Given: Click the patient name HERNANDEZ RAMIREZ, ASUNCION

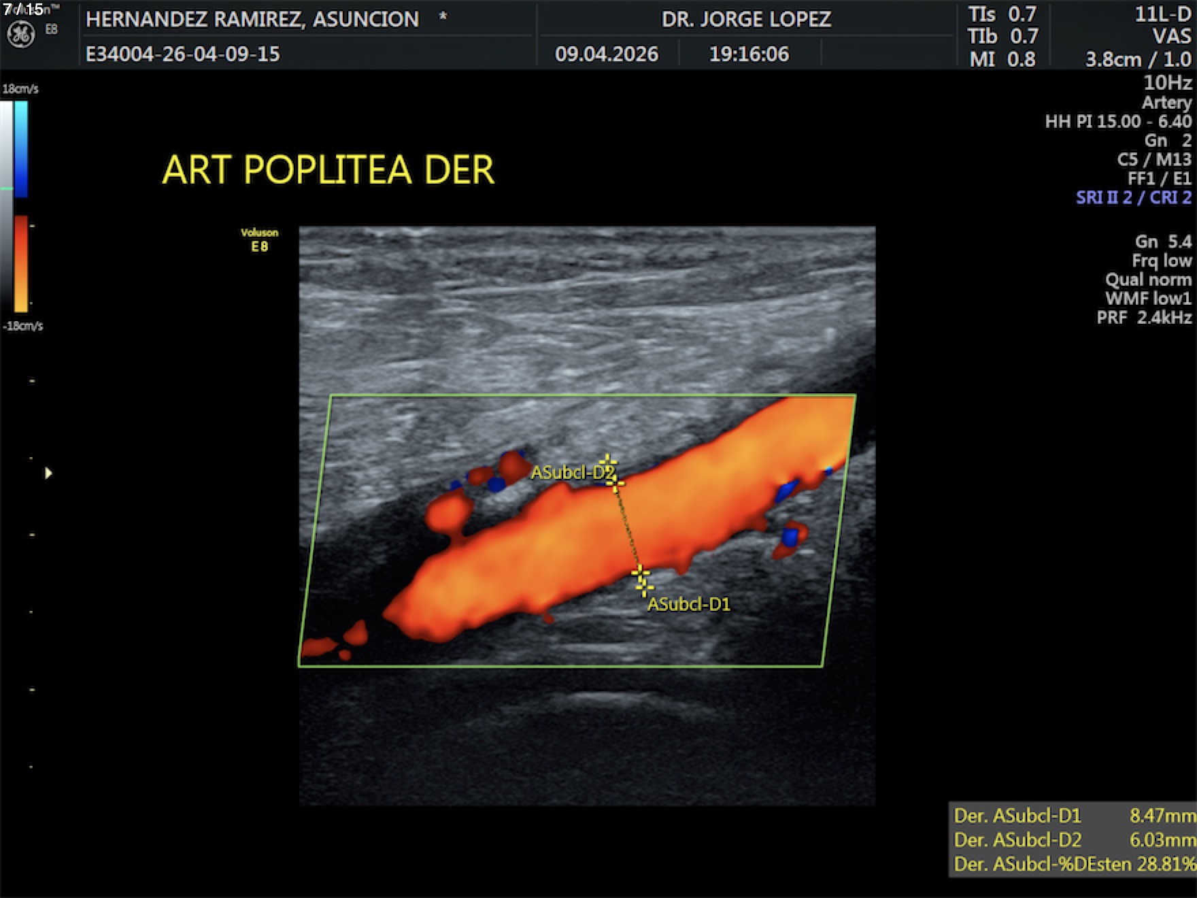Looking at the screenshot, I should 252,19.
